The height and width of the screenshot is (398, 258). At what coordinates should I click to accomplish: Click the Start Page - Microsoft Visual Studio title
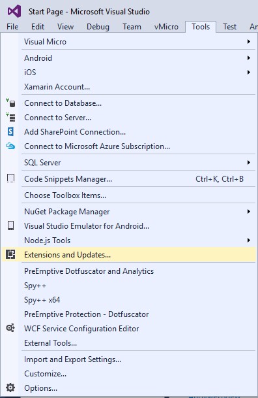pos(89,12)
